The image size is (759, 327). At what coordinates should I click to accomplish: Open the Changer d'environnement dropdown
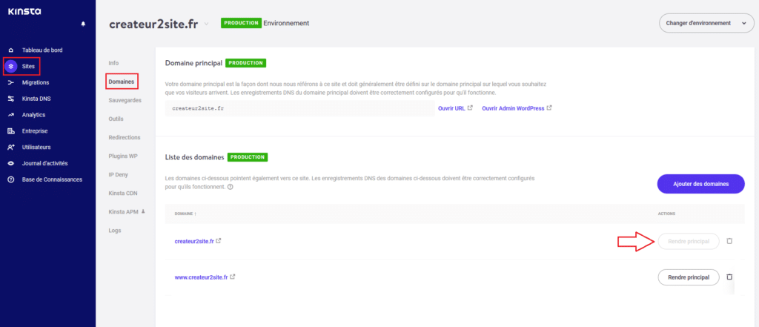point(706,23)
